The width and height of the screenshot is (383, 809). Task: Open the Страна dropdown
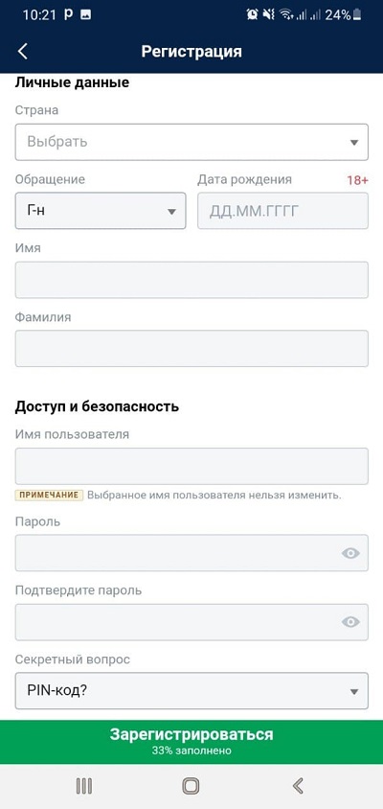pos(191,142)
